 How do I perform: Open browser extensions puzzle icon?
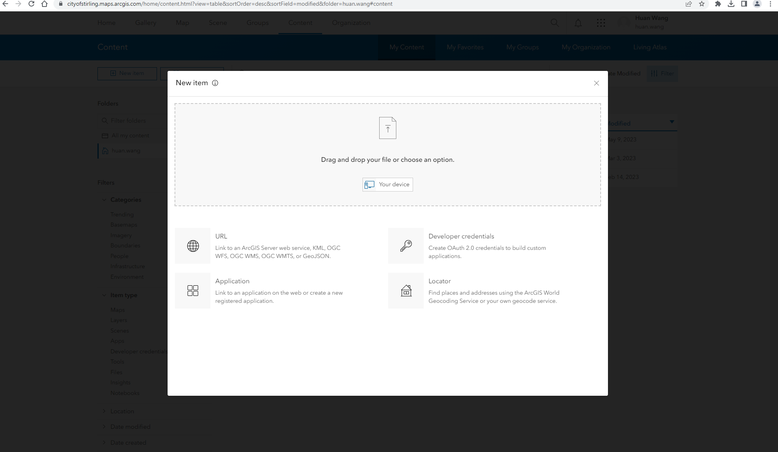click(x=718, y=4)
